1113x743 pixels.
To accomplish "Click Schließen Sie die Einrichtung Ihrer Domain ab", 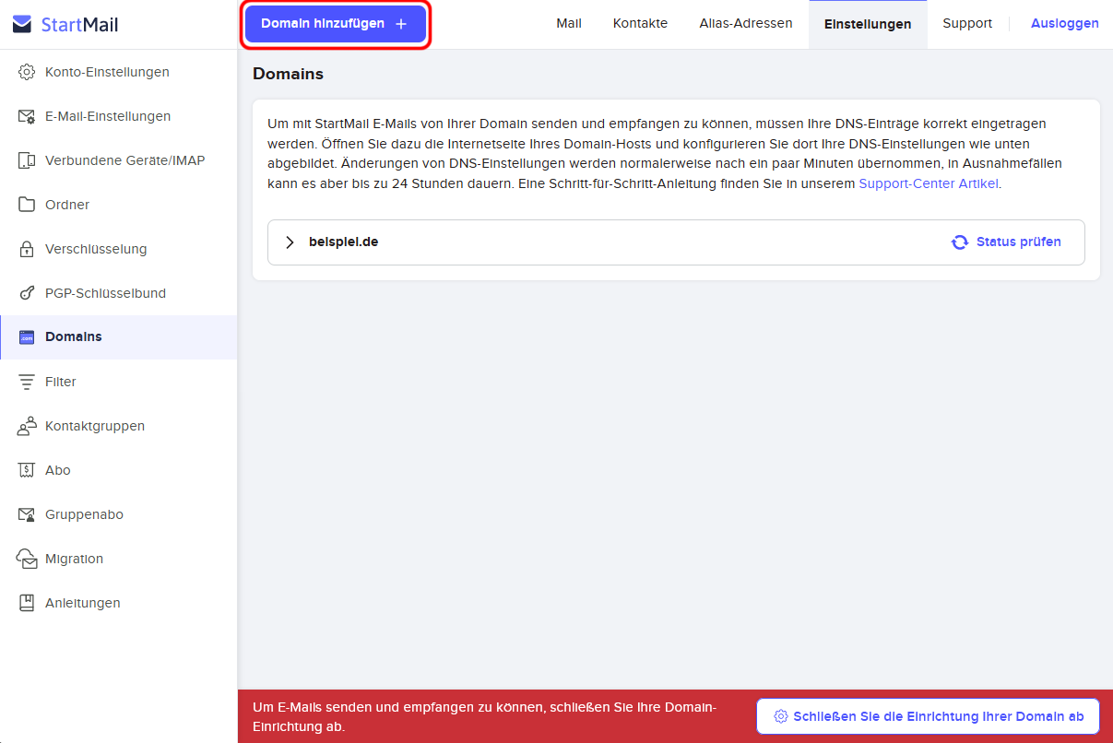I will pyautogui.click(x=928, y=716).
